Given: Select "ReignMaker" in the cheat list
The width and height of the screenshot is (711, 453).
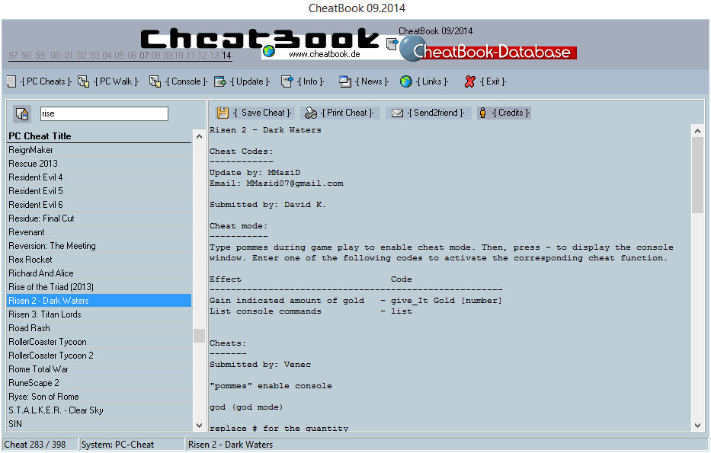Looking at the screenshot, I should click(99, 150).
